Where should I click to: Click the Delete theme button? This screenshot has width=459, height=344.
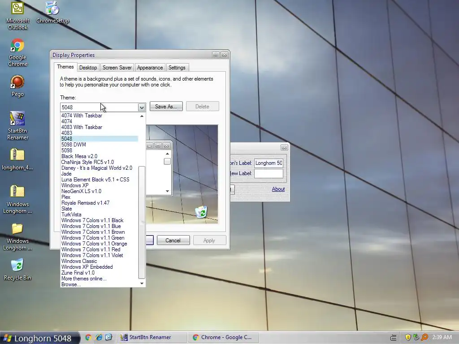pos(202,107)
